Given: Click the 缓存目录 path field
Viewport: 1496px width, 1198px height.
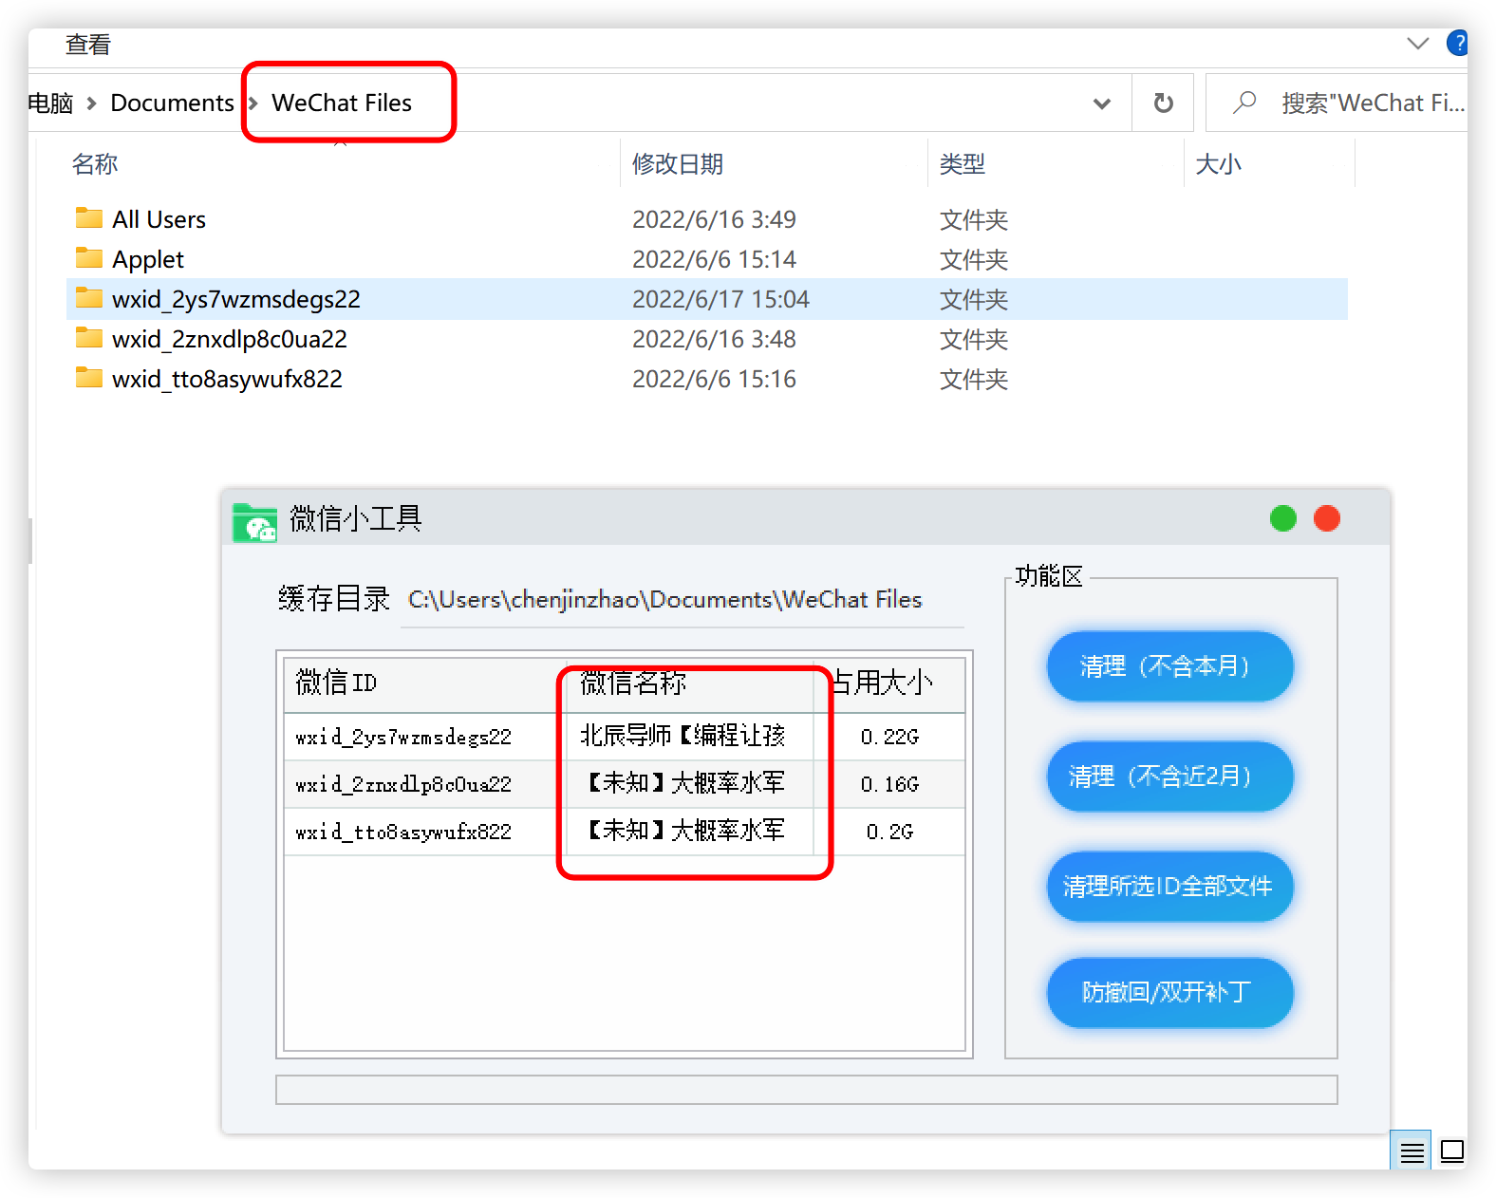Looking at the screenshot, I should (682, 600).
